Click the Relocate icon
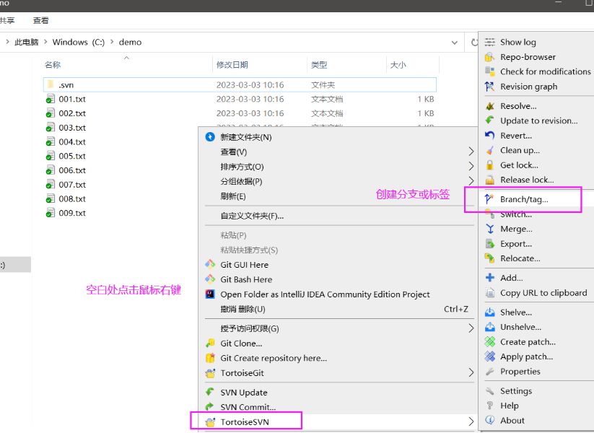Screen dimensions: 594x433 490,258
